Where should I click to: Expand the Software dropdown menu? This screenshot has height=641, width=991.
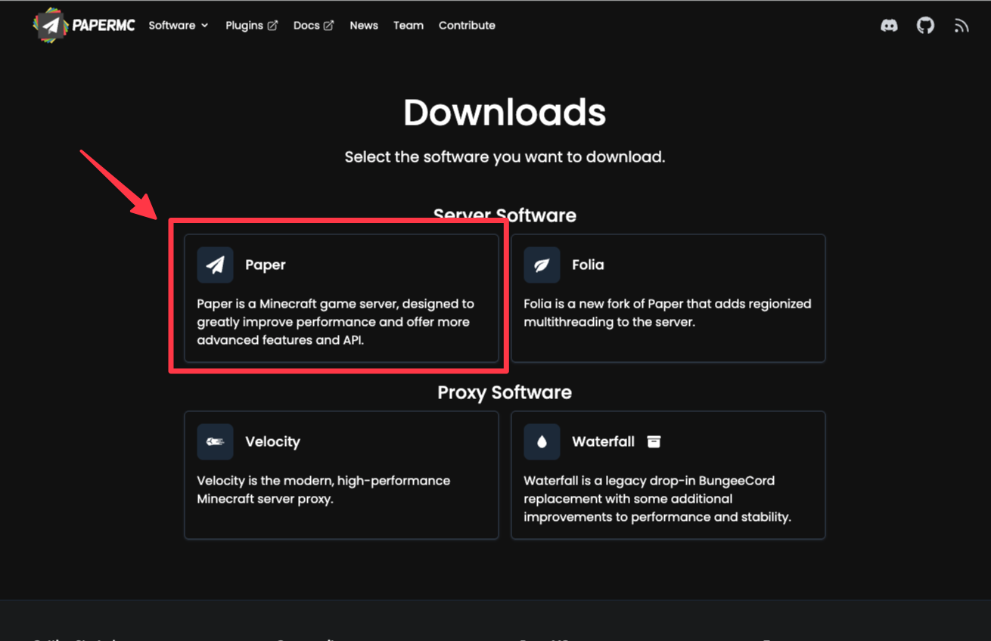pyautogui.click(x=172, y=25)
